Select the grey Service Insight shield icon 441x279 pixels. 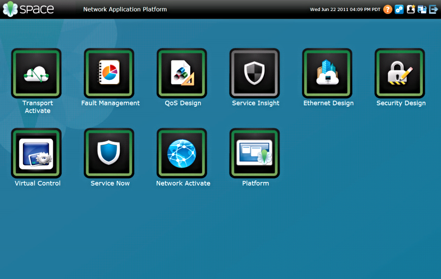pyautogui.click(x=254, y=73)
